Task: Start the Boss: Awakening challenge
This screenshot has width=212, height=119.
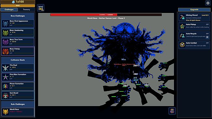Action: pyautogui.click(x=18, y=33)
